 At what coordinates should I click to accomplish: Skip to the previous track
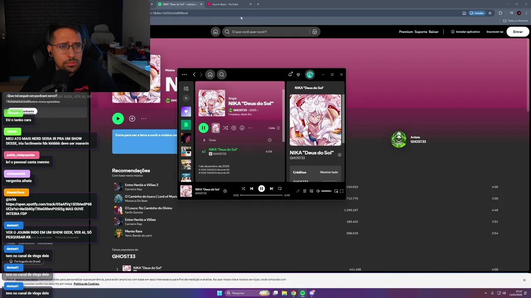click(x=251, y=188)
